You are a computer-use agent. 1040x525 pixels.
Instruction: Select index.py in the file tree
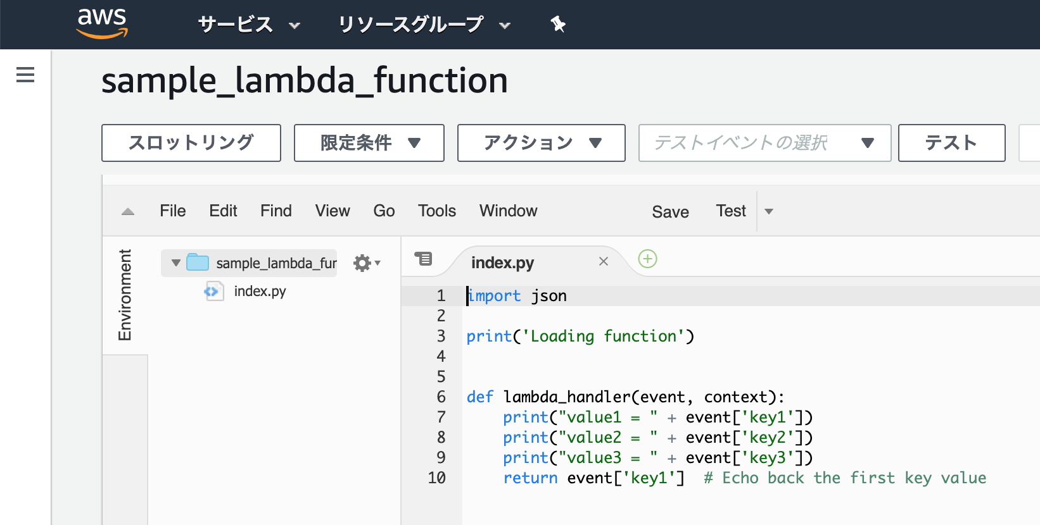(260, 291)
